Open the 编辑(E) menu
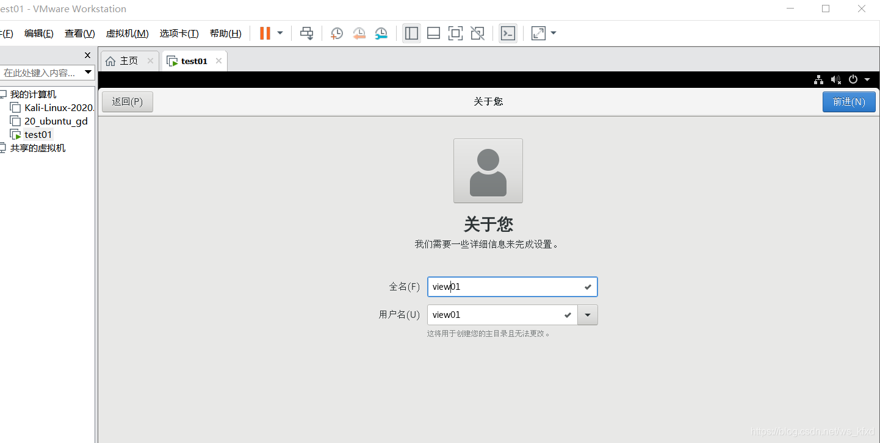 [39, 34]
